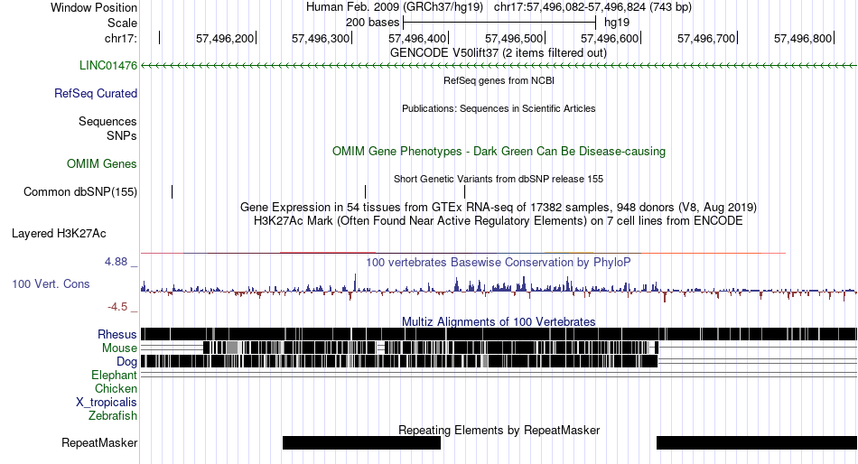
Task: Click the 4.88 PhyloP upper value
Action: click(116, 262)
